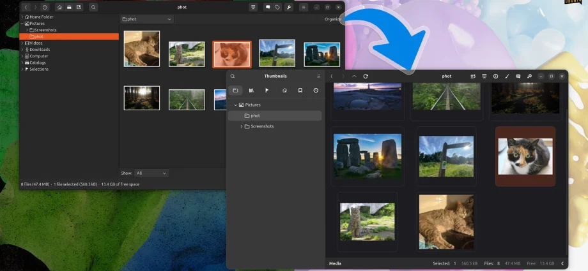Select sleeping tabby cat thumbnail in old window

coord(142,48)
